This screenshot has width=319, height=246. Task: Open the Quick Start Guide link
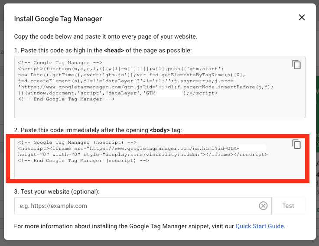click(260, 226)
